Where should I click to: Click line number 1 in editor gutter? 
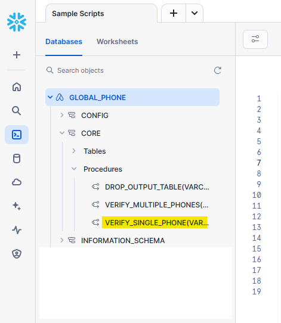(x=259, y=99)
